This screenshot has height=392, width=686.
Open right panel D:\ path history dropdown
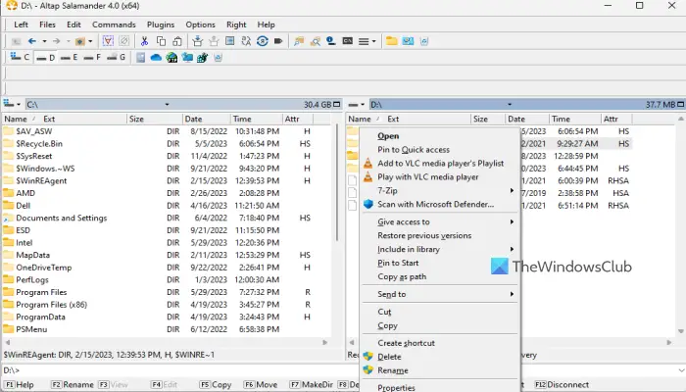pos(510,105)
